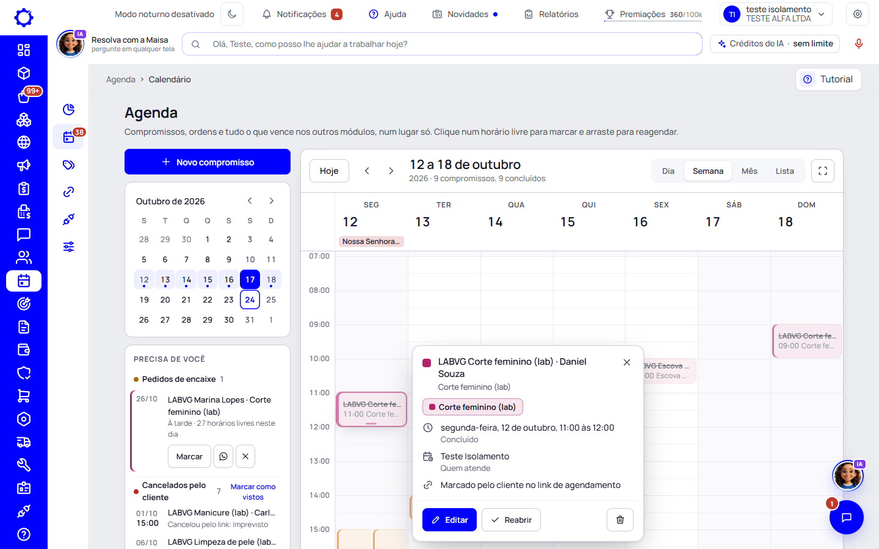This screenshot has width=879, height=549.
Task: Open WhatsApp icon for Marina Lopes
Action: (x=223, y=456)
